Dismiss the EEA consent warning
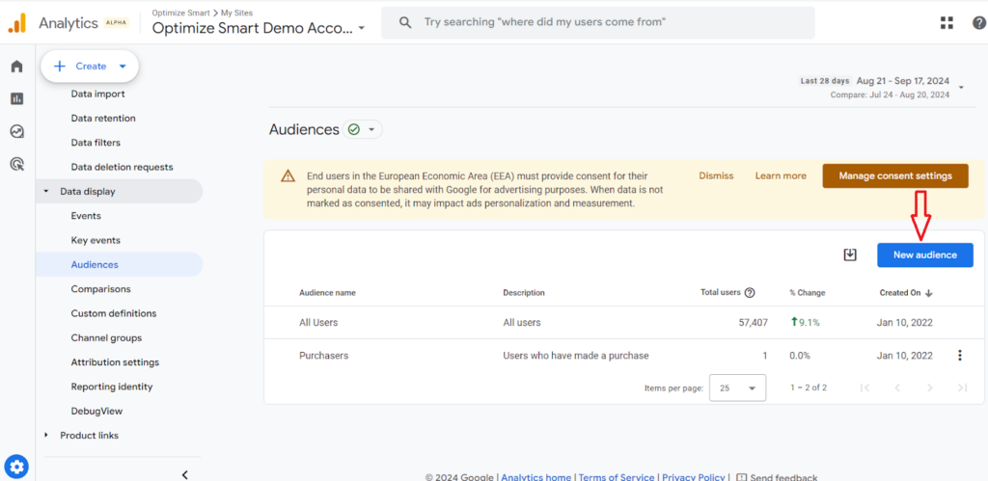Image resolution: width=988 pixels, height=481 pixels. point(716,175)
